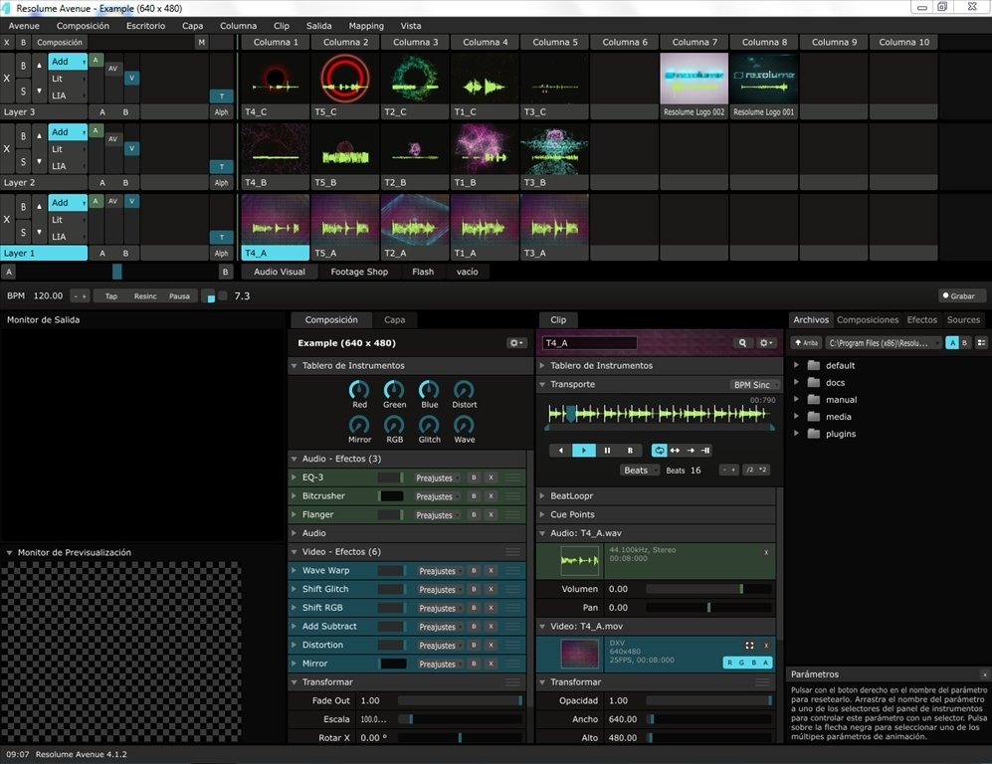Click the Tap tempo button
Screen dimensions: 992x764
coord(111,296)
